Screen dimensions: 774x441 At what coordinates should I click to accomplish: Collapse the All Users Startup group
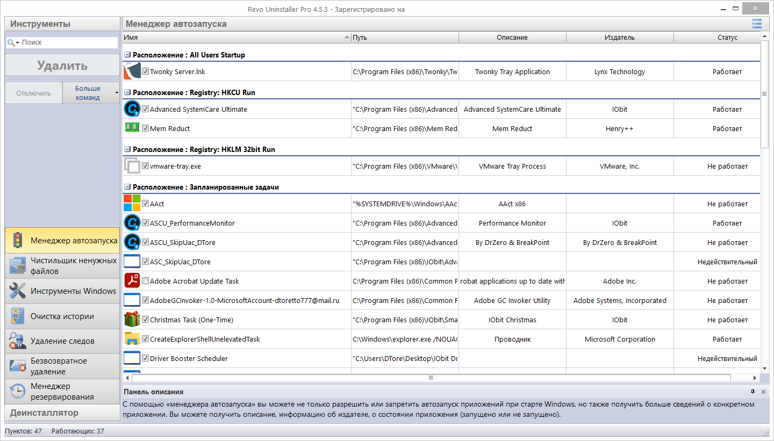127,55
